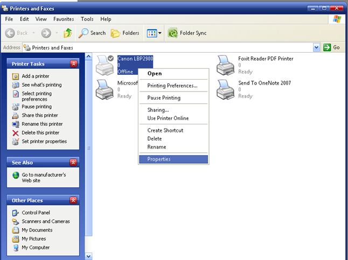Click the Canon LBP2900 printer name
This screenshot has height=260, width=348.
click(x=135, y=59)
